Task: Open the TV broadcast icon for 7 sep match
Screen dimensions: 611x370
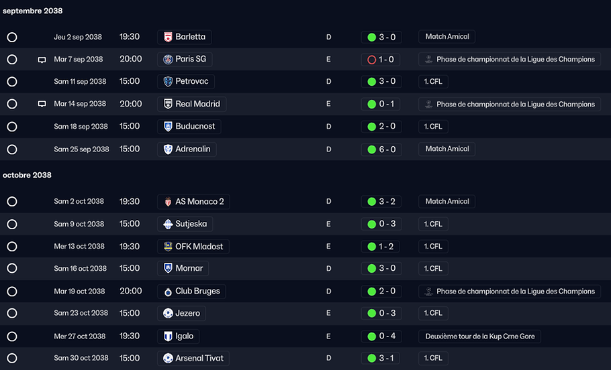Action: point(42,60)
